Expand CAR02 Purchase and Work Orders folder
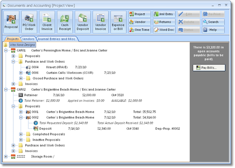 13,145
